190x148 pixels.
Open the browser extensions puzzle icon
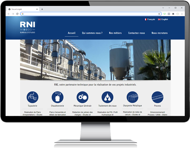pos(173,14)
